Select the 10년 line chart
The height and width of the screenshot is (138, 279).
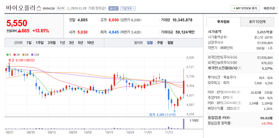(90, 43)
